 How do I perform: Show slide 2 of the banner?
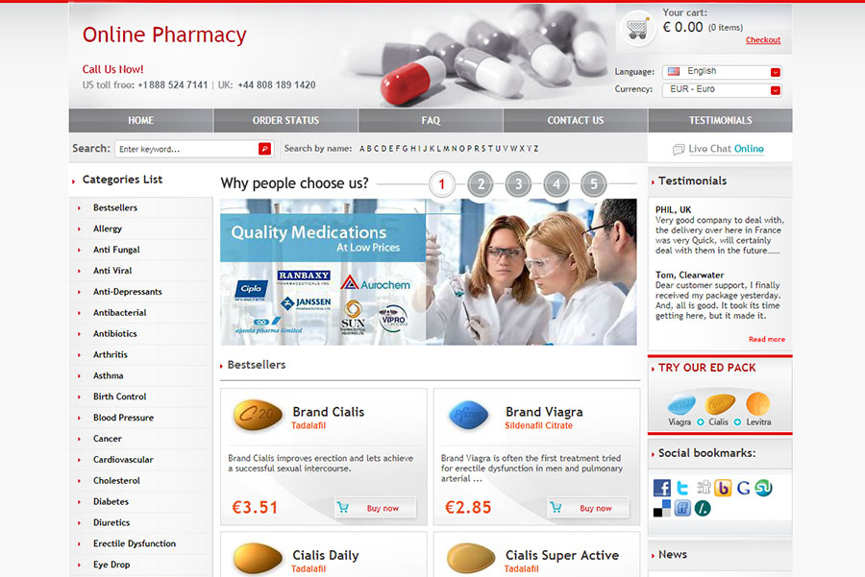pyautogui.click(x=481, y=184)
